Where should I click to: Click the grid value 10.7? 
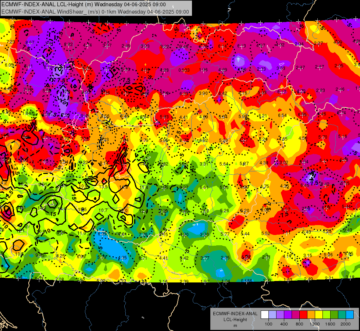[103, 210]
